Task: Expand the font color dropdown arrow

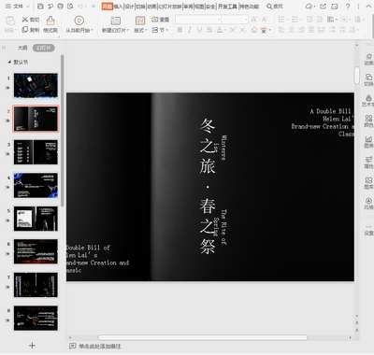Action: tap(225, 30)
